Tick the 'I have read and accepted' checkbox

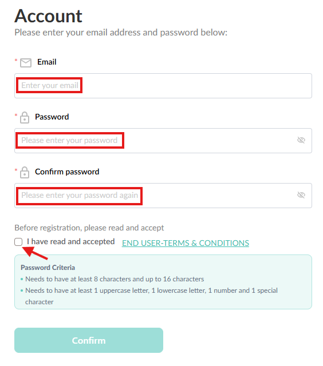point(18,242)
